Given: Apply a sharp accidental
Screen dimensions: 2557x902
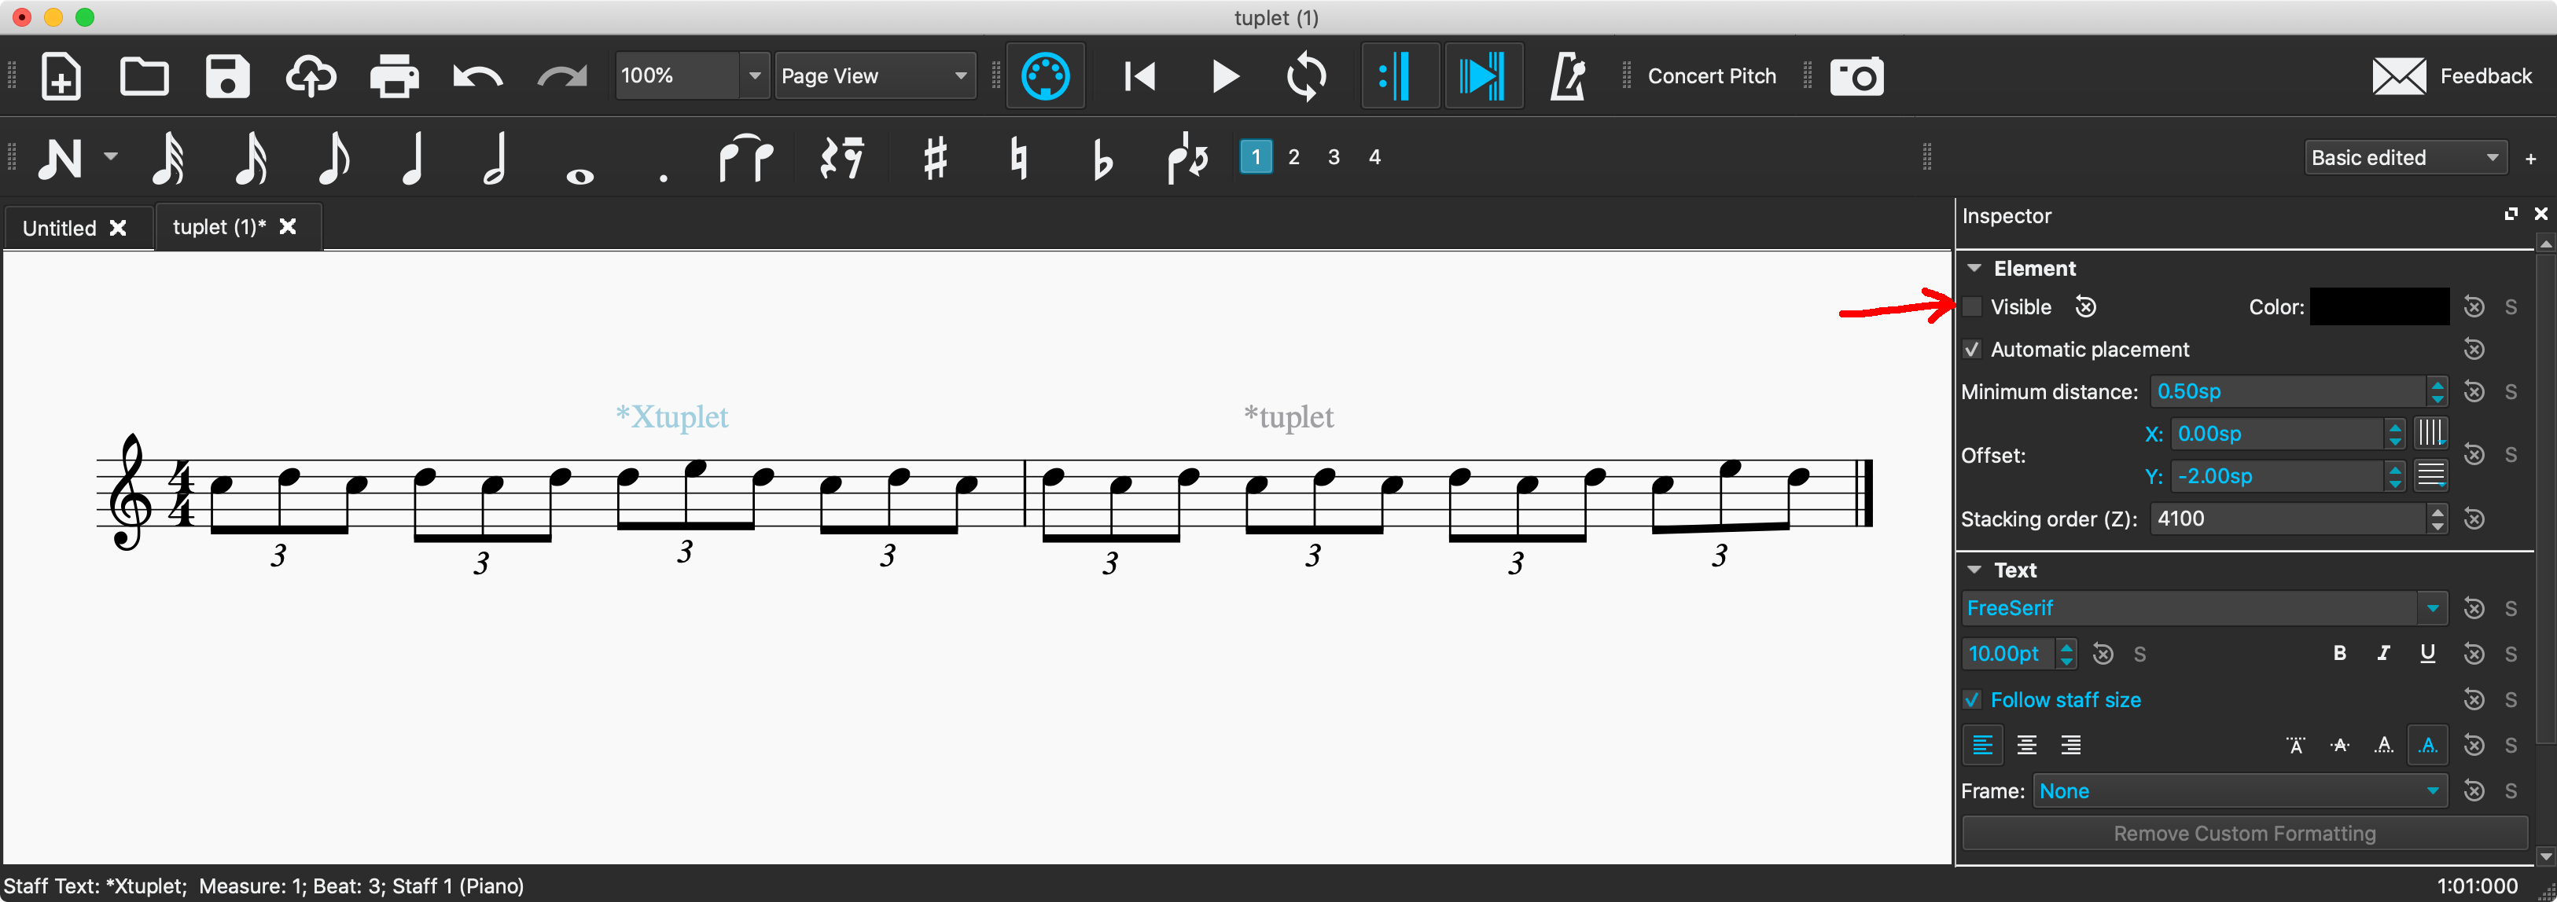Looking at the screenshot, I should click(x=934, y=157).
